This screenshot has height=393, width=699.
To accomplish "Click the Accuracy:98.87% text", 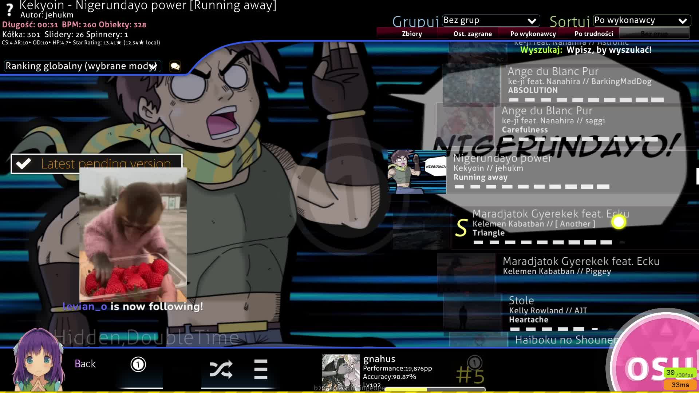I will (390, 377).
